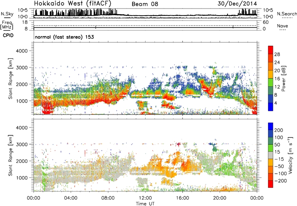Click the "10^0" tick beside the N.Search label
Viewport: 297px width, 206px height.
(x=268, y=17)
